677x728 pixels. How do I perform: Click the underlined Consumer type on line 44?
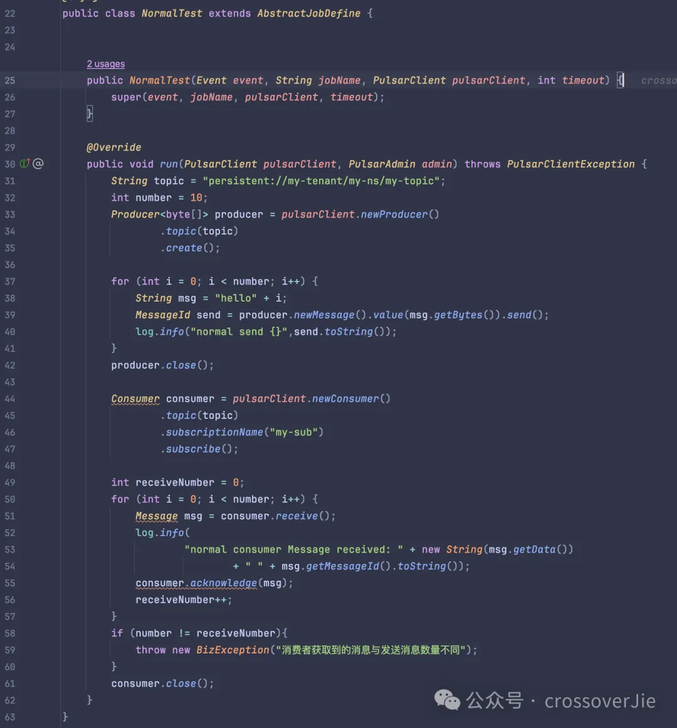135,399
